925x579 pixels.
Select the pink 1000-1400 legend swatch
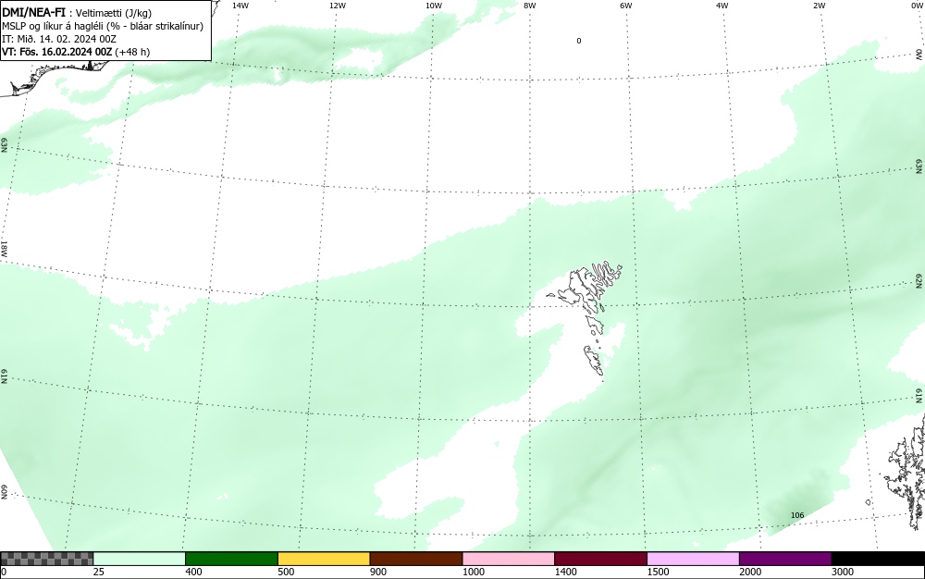pyautogui.click(x=509, y=559)
